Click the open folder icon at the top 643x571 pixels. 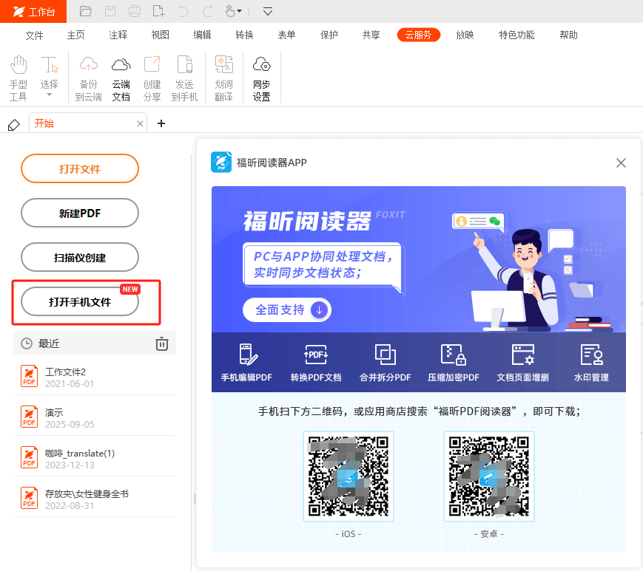(x=85, y=11)
